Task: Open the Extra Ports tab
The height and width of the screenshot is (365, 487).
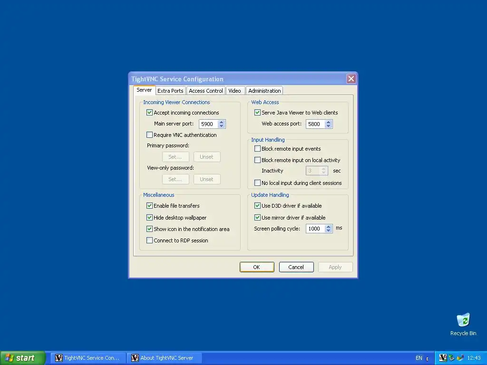Action: [170, 91]
